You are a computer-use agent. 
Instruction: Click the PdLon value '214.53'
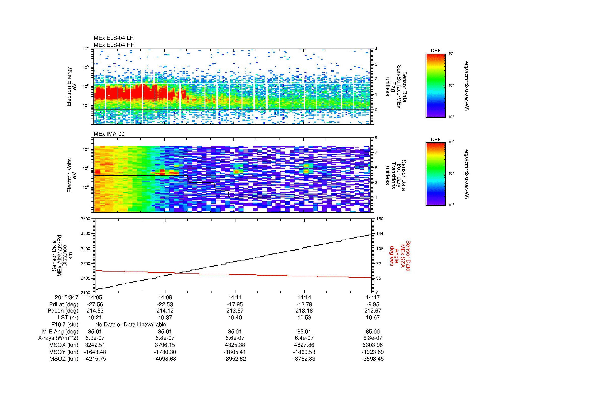pyautogui.click(x=95, y=311)
